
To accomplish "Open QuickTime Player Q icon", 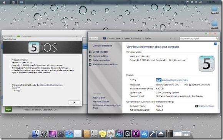I will [x=127, y=134].
